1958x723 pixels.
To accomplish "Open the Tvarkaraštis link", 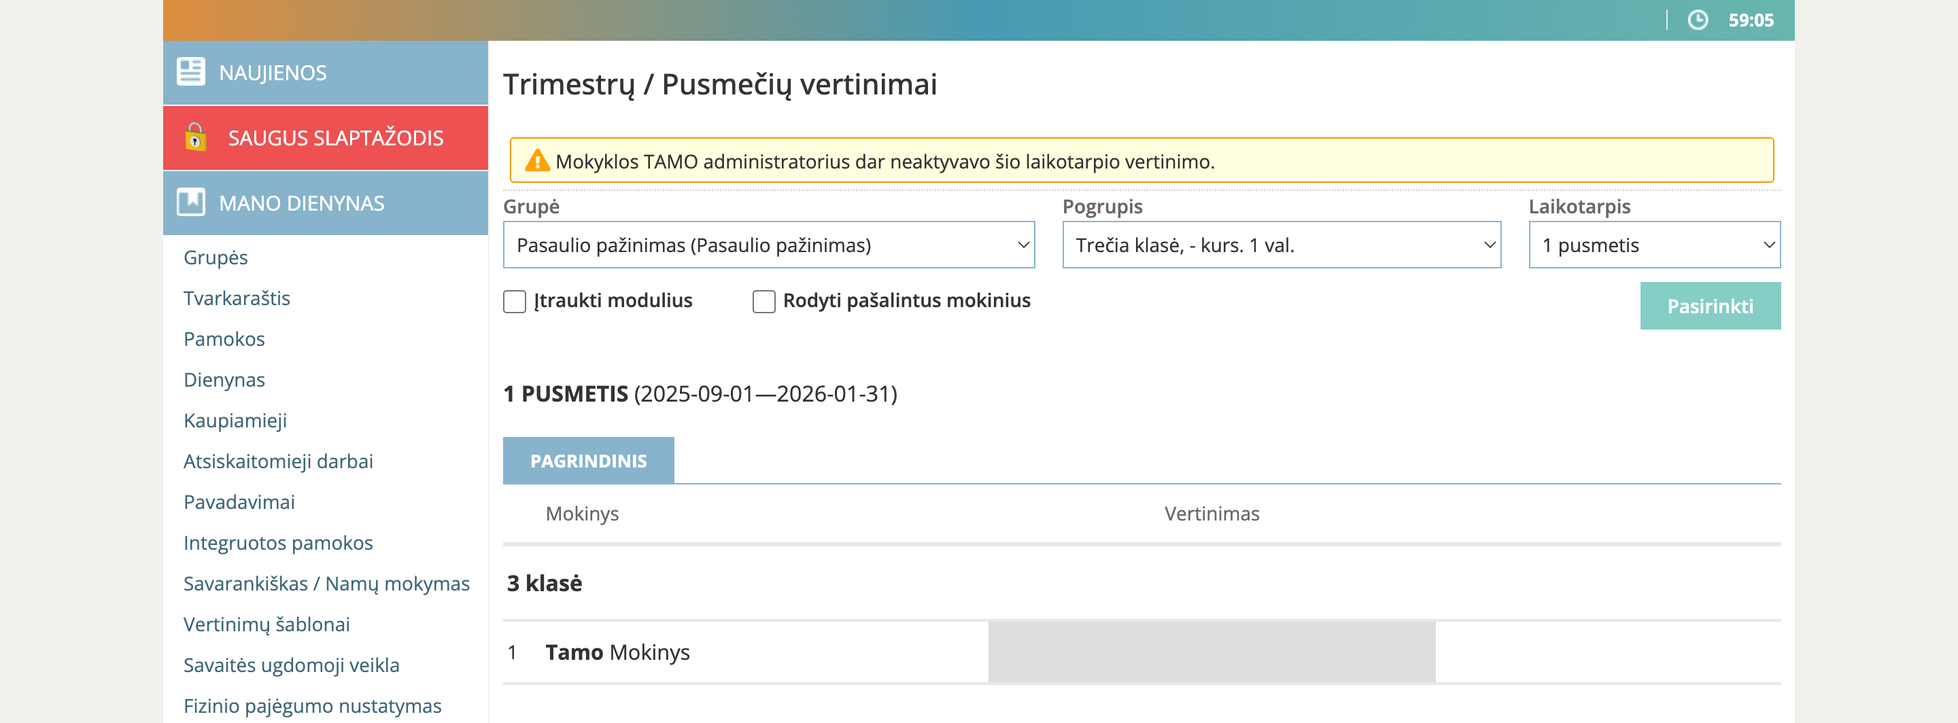I will pyautogui.click(x=237, y=298).
